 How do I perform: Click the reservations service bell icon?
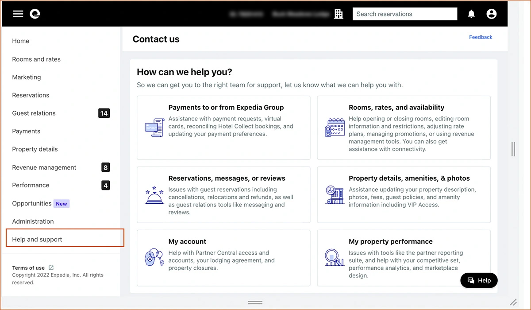pyautogui.click(x=154, y=195)
